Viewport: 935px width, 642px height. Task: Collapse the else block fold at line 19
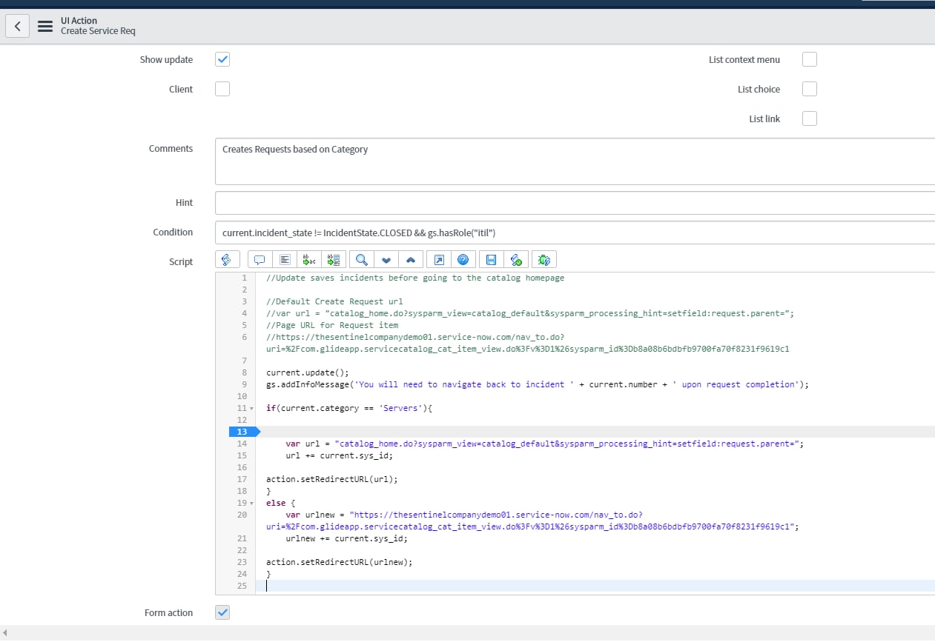(251, 504)
